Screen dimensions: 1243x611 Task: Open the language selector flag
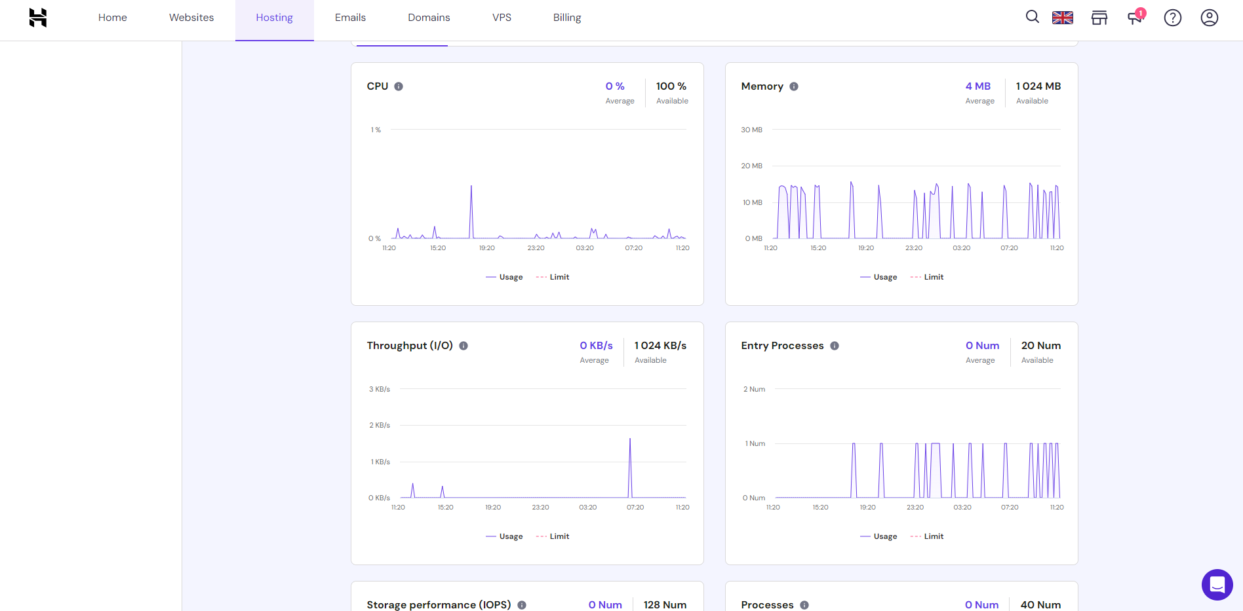click(x=1063, y=18)
